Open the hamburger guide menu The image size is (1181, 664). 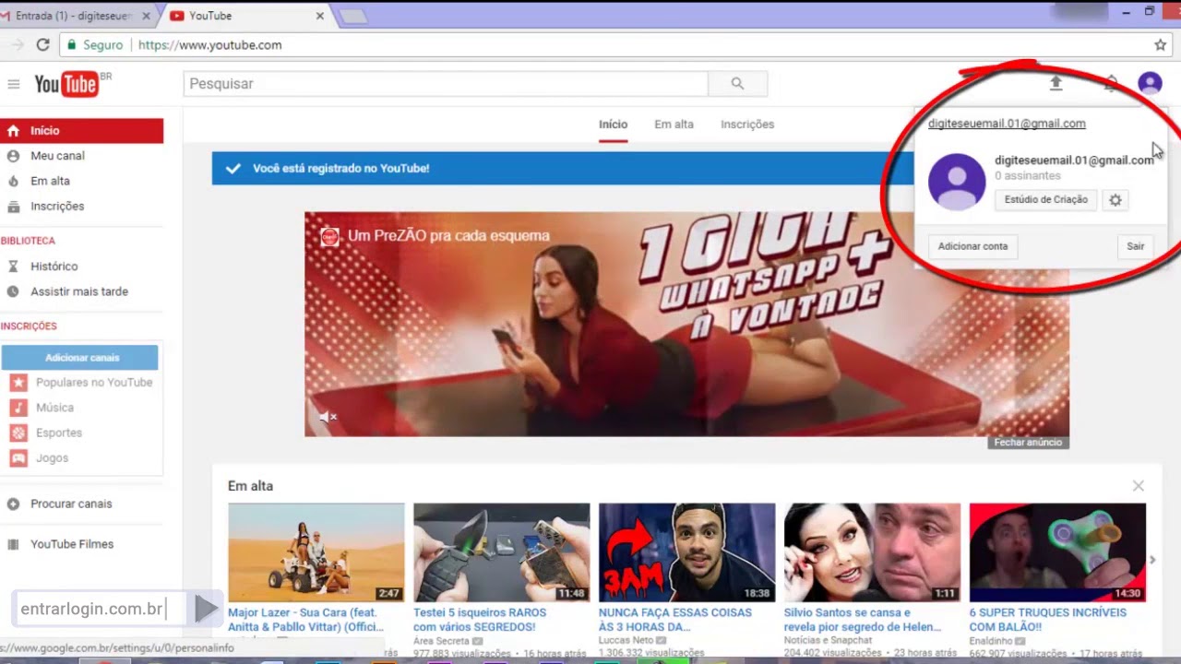(x=13, y=84)
